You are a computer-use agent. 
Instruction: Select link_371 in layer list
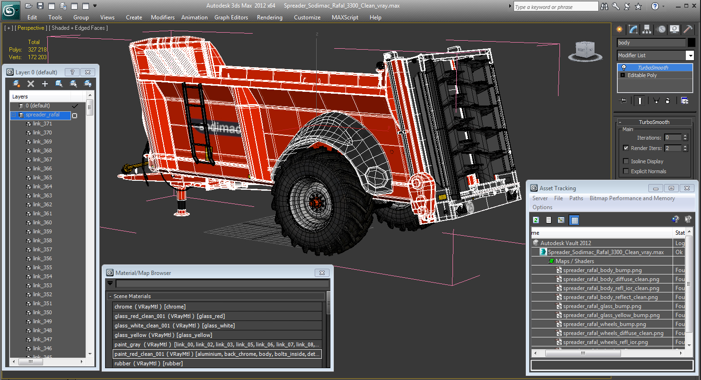coord(42,124)
